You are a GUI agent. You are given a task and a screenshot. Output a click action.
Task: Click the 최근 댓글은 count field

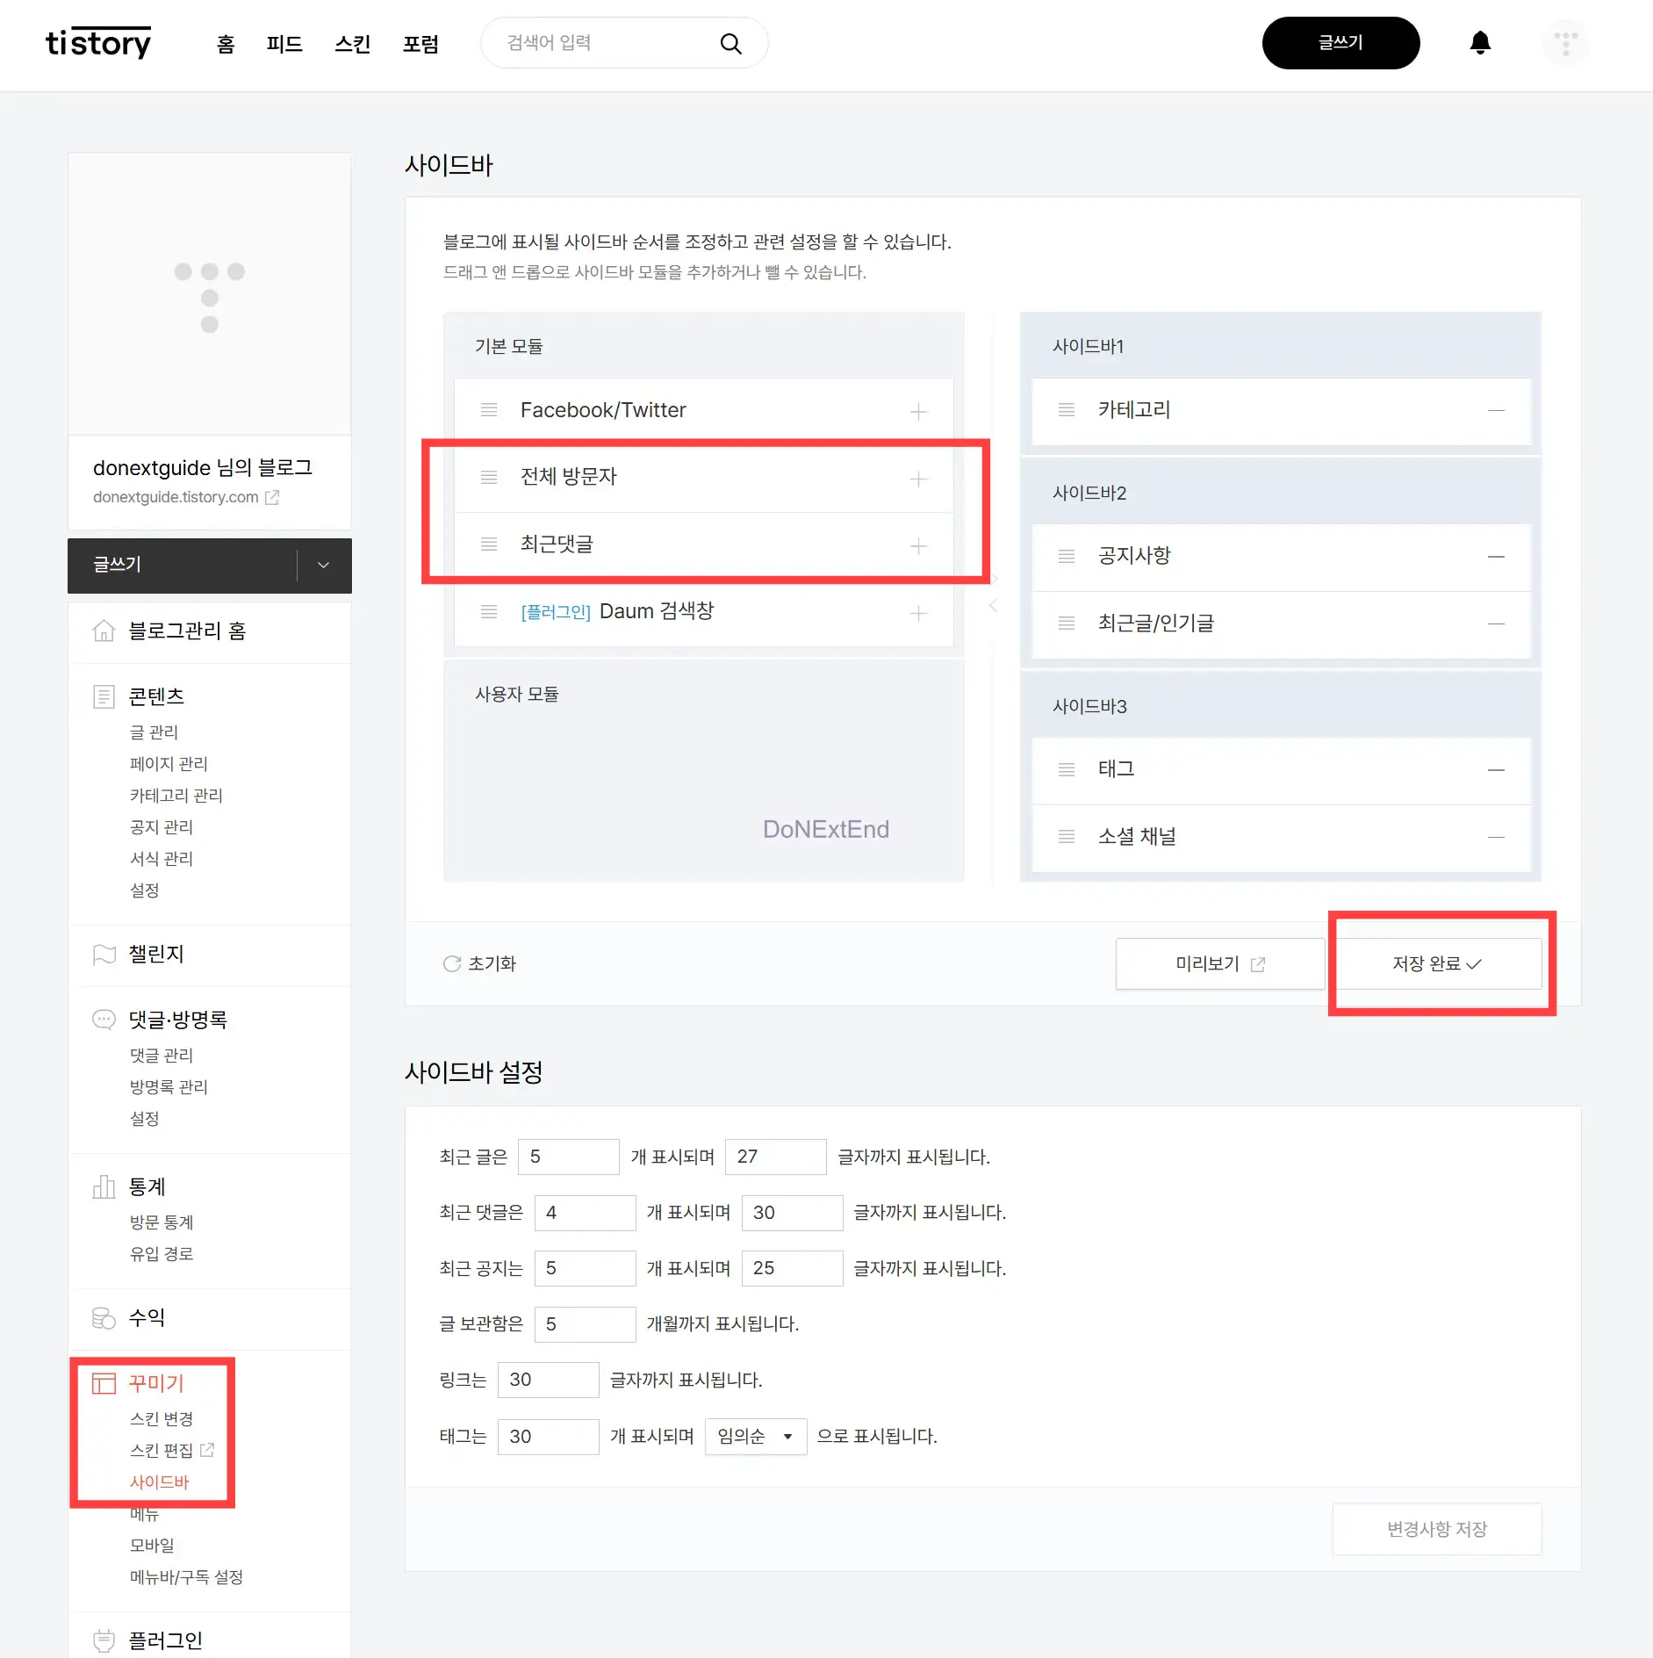pos(586,1213)
